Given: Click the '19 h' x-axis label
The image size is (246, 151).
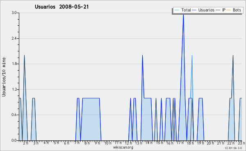Looking at the screenshot, I should pyautogui.click(x=200, y=143).
